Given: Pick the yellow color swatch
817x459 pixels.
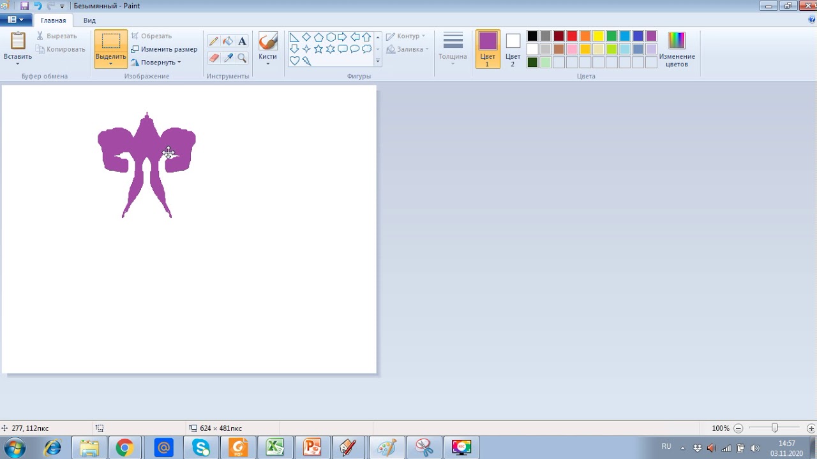Looking at the screenshot, I should [598, 36].
